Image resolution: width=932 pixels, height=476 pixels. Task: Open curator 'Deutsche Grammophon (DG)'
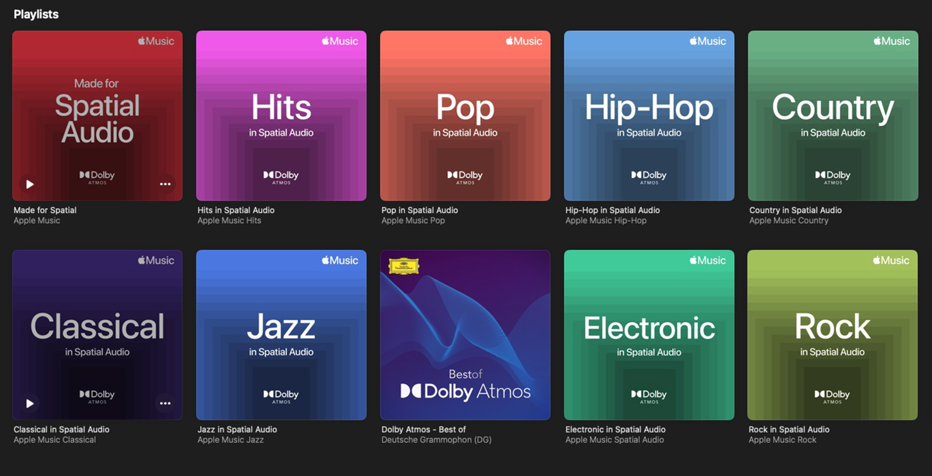coord(436,440)
